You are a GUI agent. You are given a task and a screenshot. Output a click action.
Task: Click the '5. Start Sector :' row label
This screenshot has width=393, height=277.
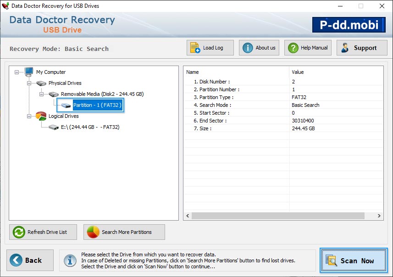pyautogui.click(x=211, y=113)
